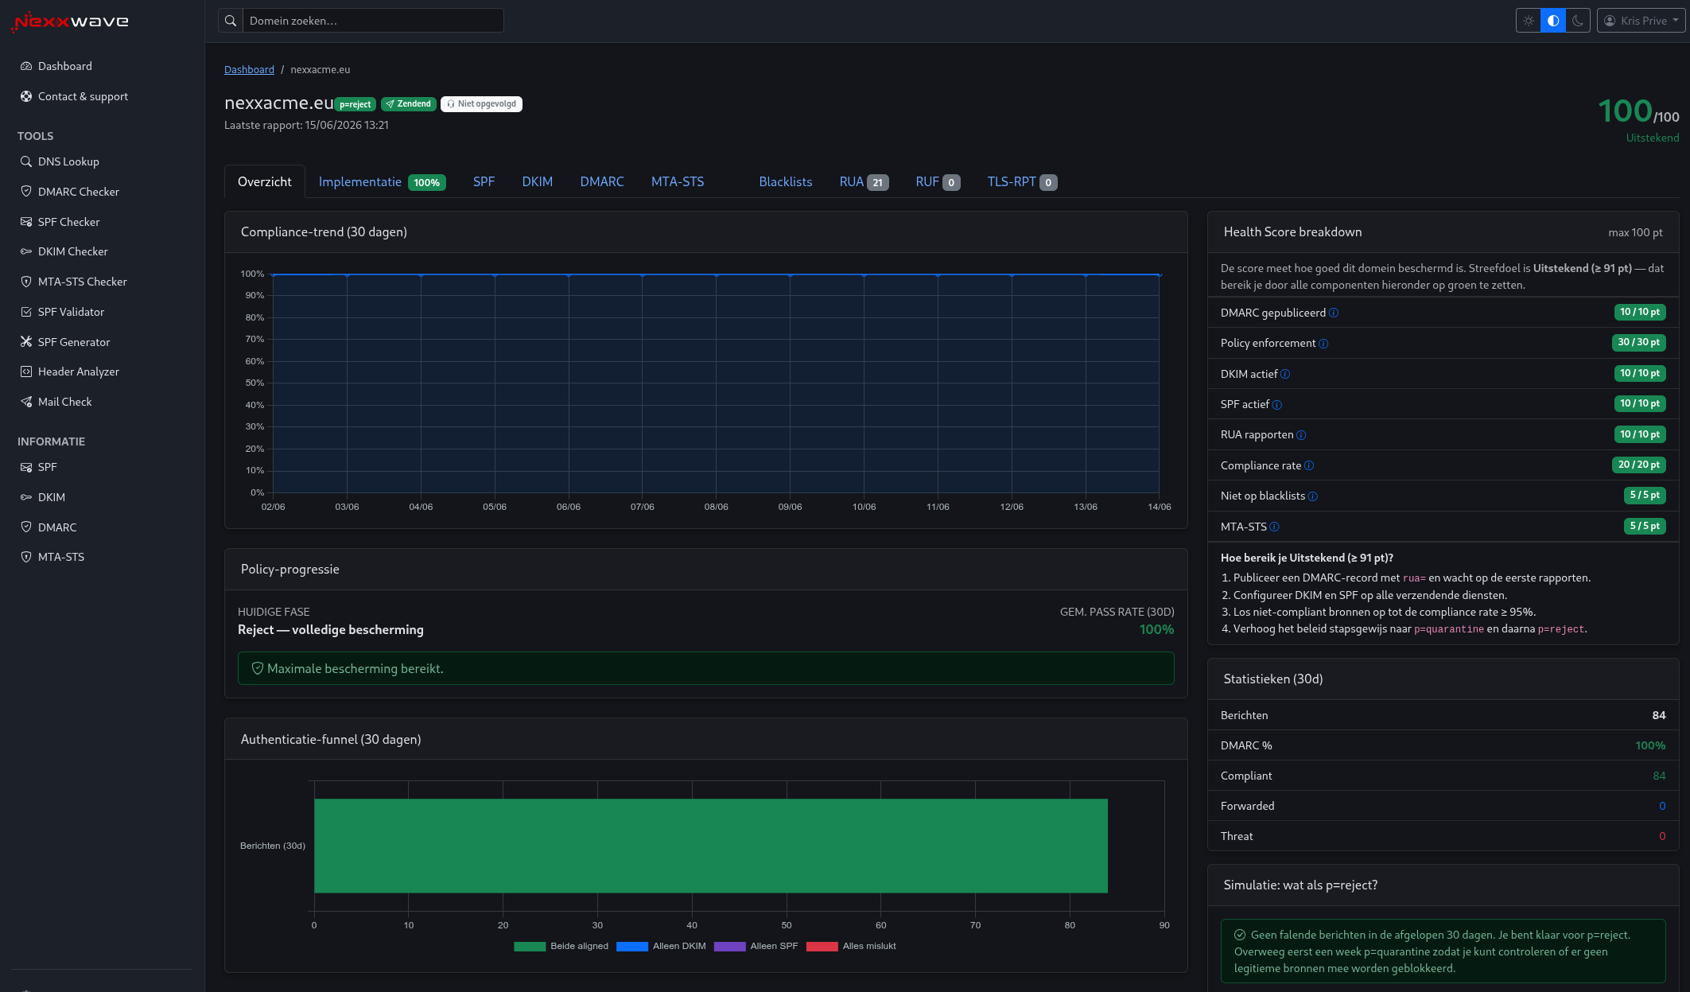The height and width of the screenshot is (992, 1690).
Task: Click MTA-STS shield icon under Informatie
Action: pyautogui.click(x=26, y=557)
